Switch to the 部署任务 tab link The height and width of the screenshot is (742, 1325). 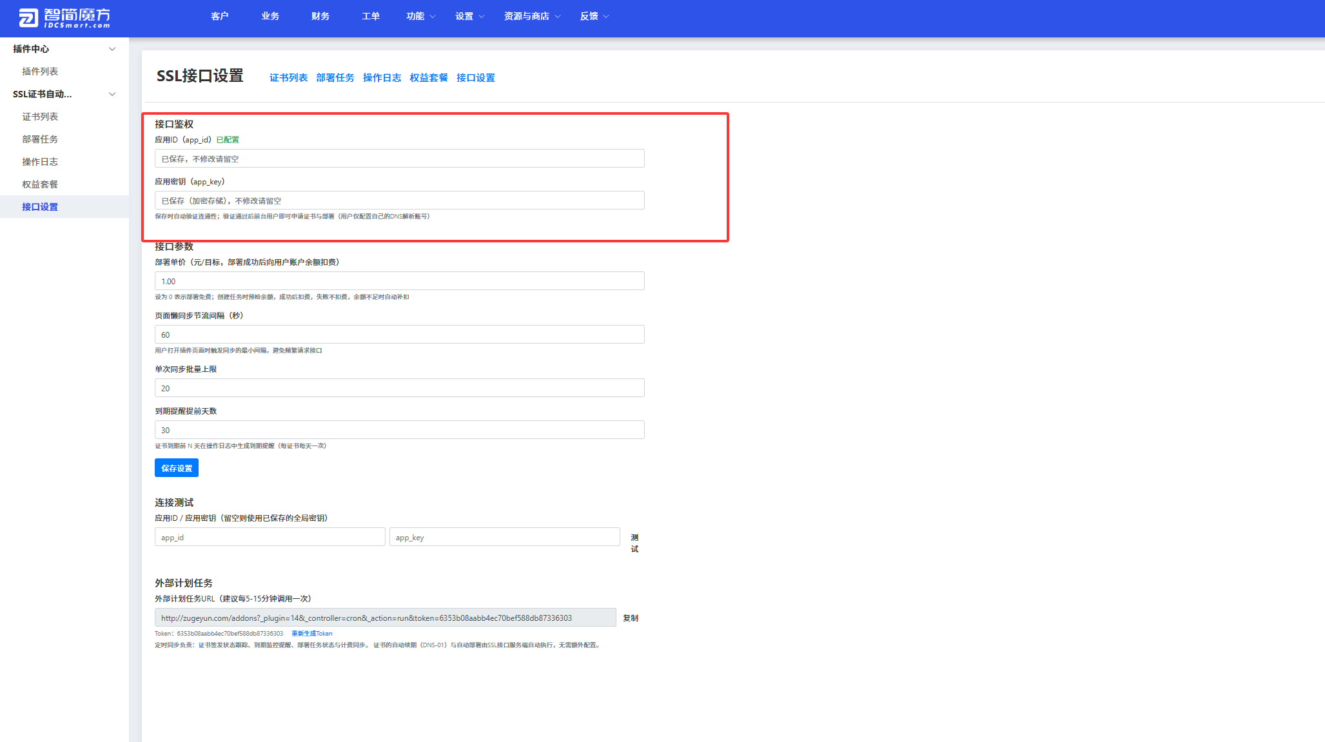tap(335, 77)
